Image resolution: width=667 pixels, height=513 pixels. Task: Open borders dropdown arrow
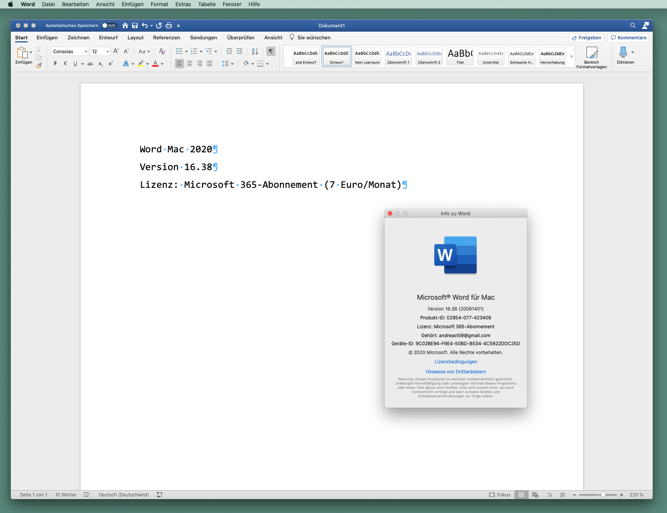click(267, 64)
